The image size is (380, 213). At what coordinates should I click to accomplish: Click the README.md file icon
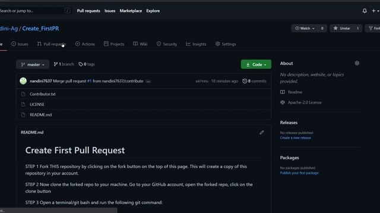coord(23,115)
